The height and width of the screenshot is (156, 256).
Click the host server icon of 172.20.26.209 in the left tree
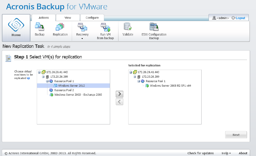(x=47, y=77)
